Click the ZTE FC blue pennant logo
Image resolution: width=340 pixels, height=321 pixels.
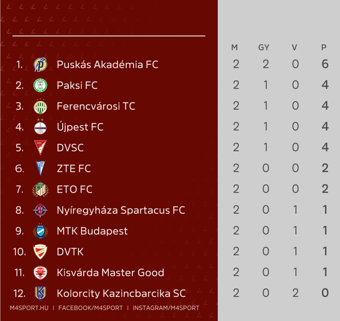(x=40, y=169)
